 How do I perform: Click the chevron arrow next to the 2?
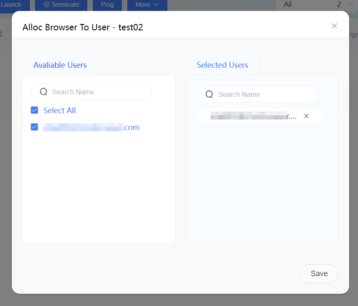point(351,4)
